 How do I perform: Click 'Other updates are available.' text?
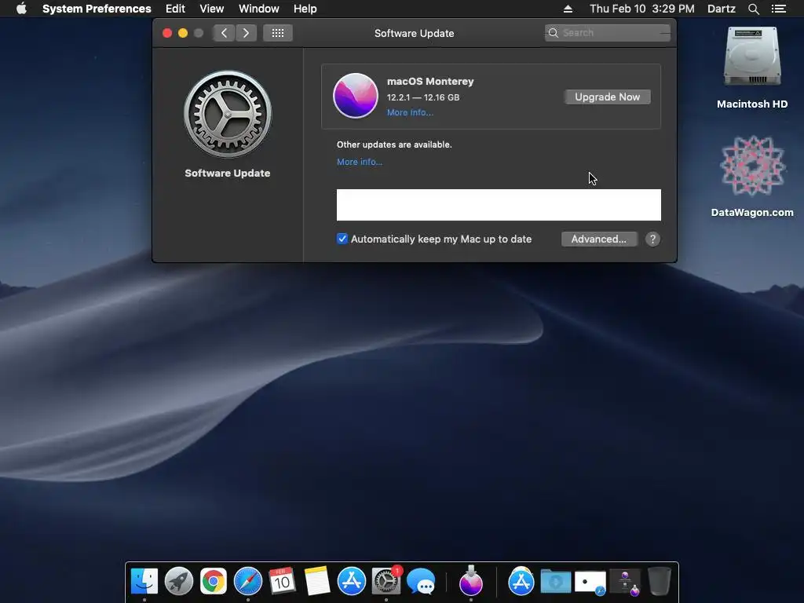[394, 144]
